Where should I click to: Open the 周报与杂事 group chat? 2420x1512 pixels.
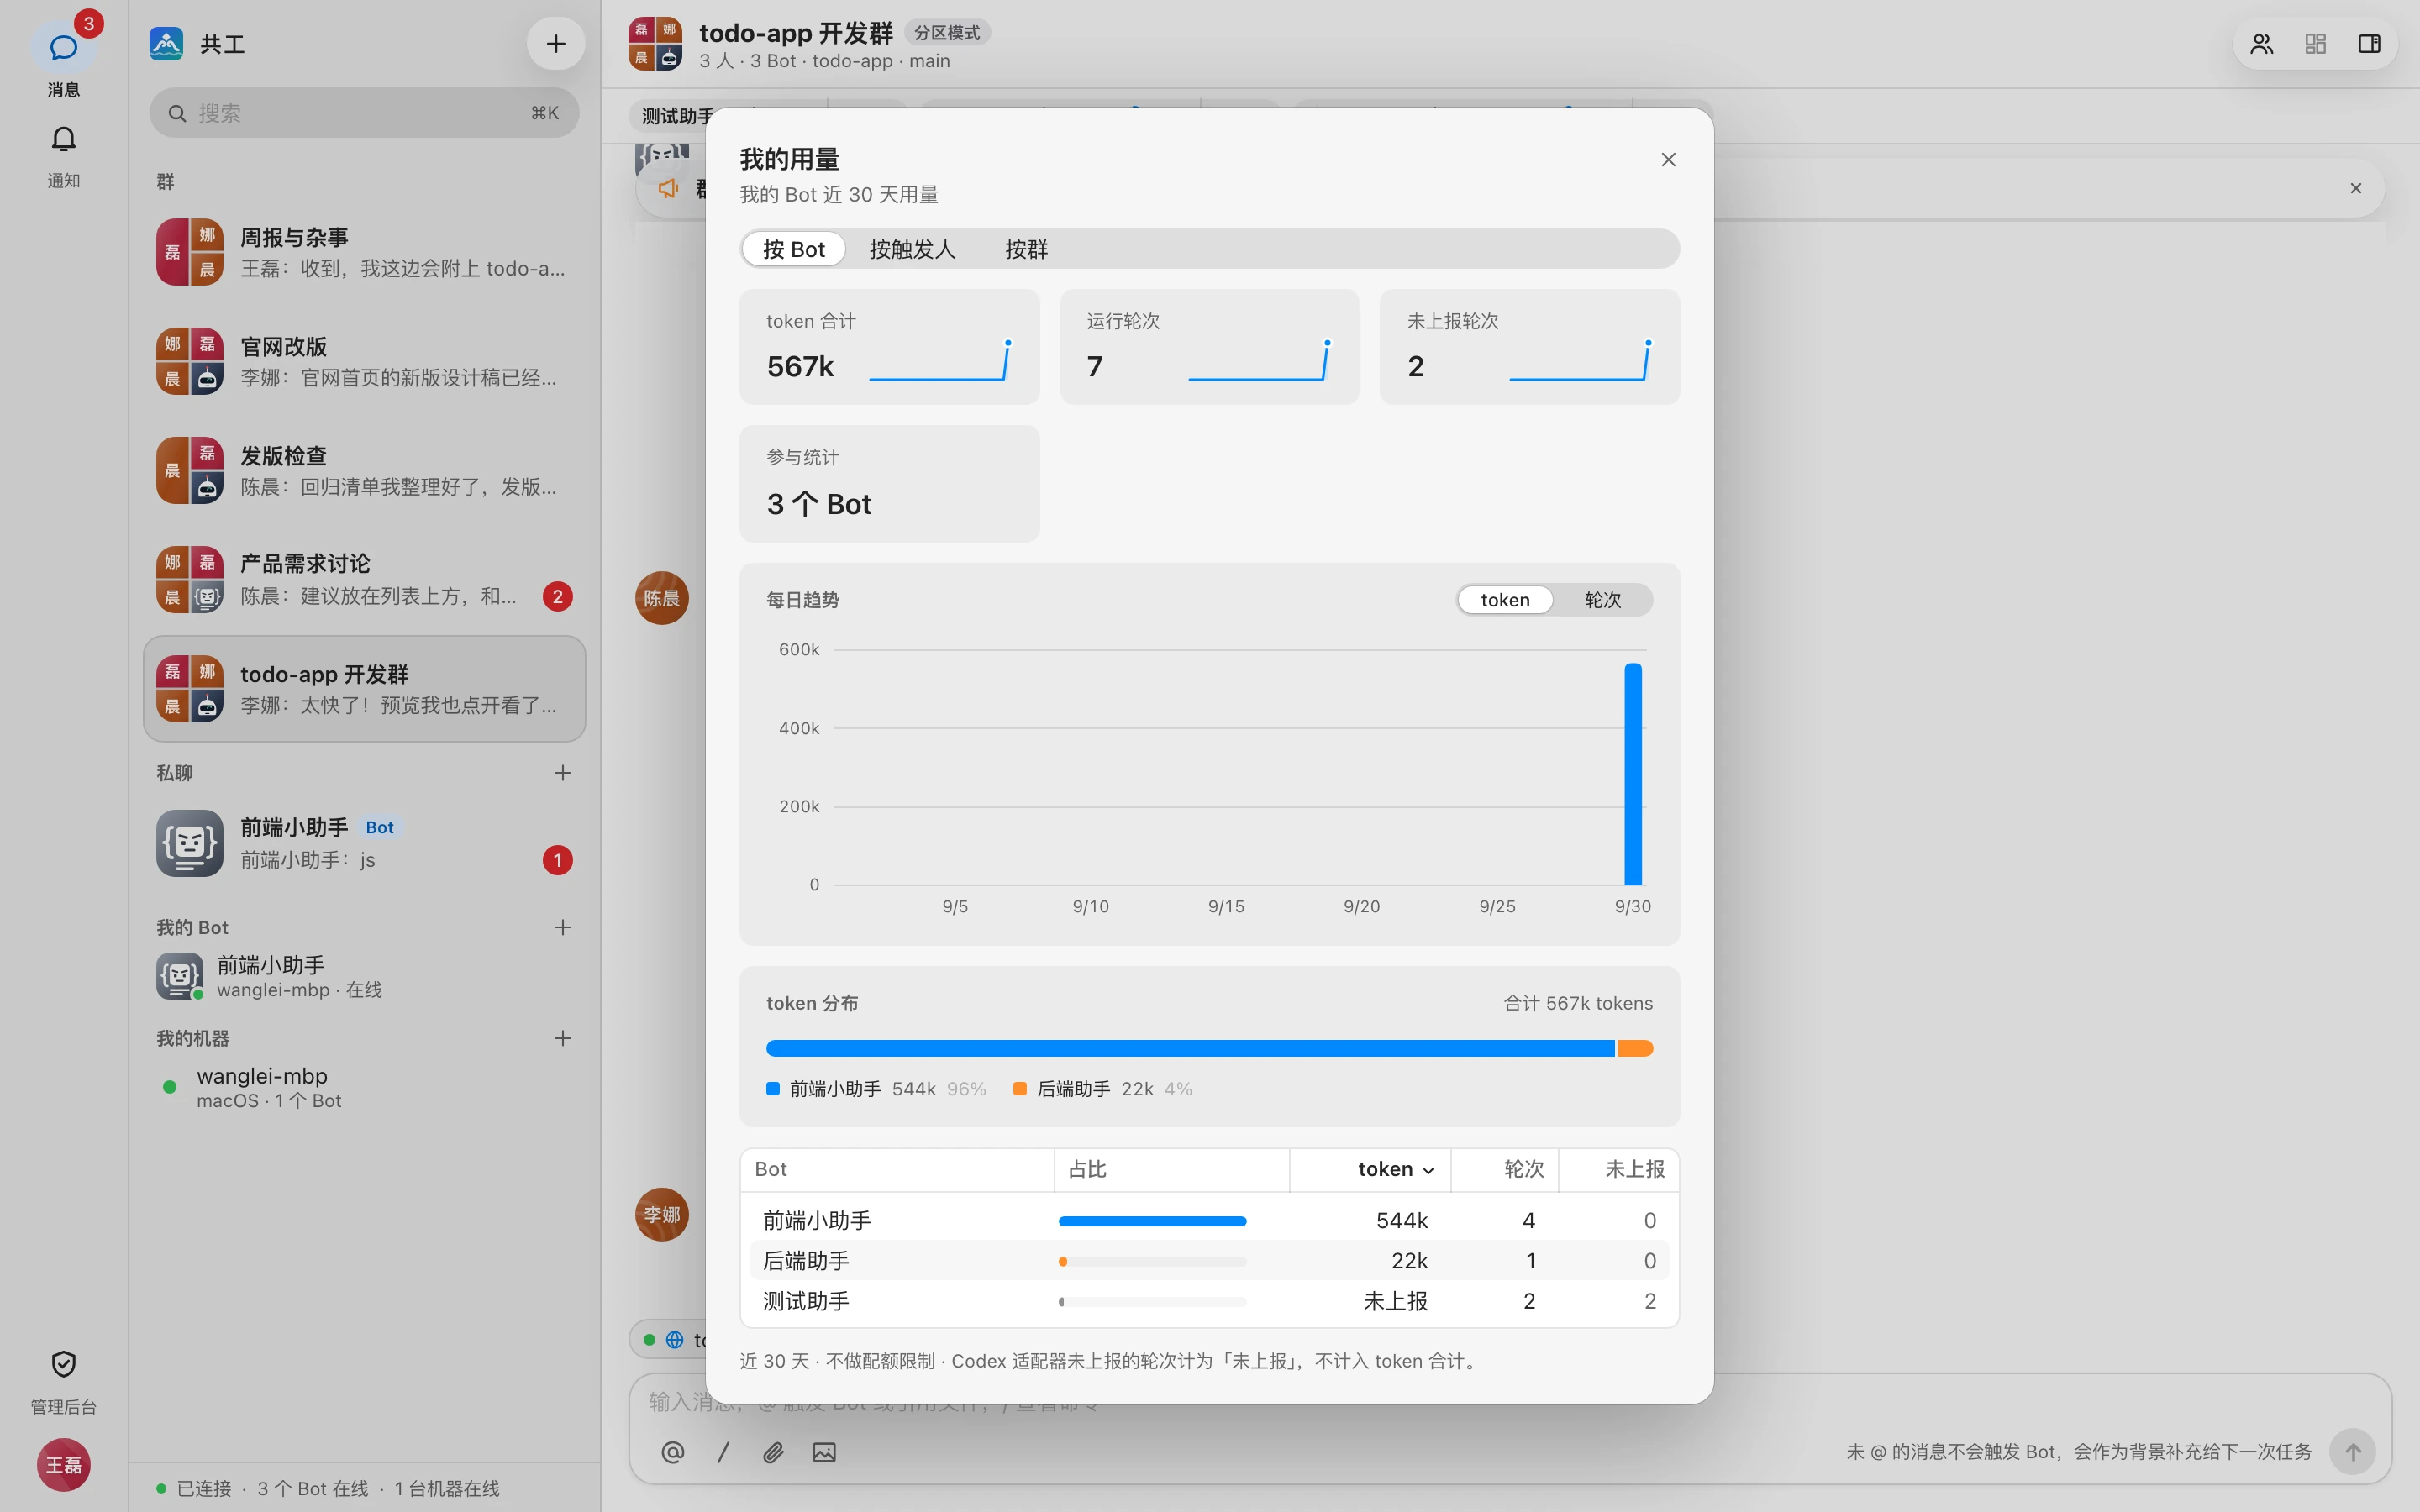click(x=364, y=253)
